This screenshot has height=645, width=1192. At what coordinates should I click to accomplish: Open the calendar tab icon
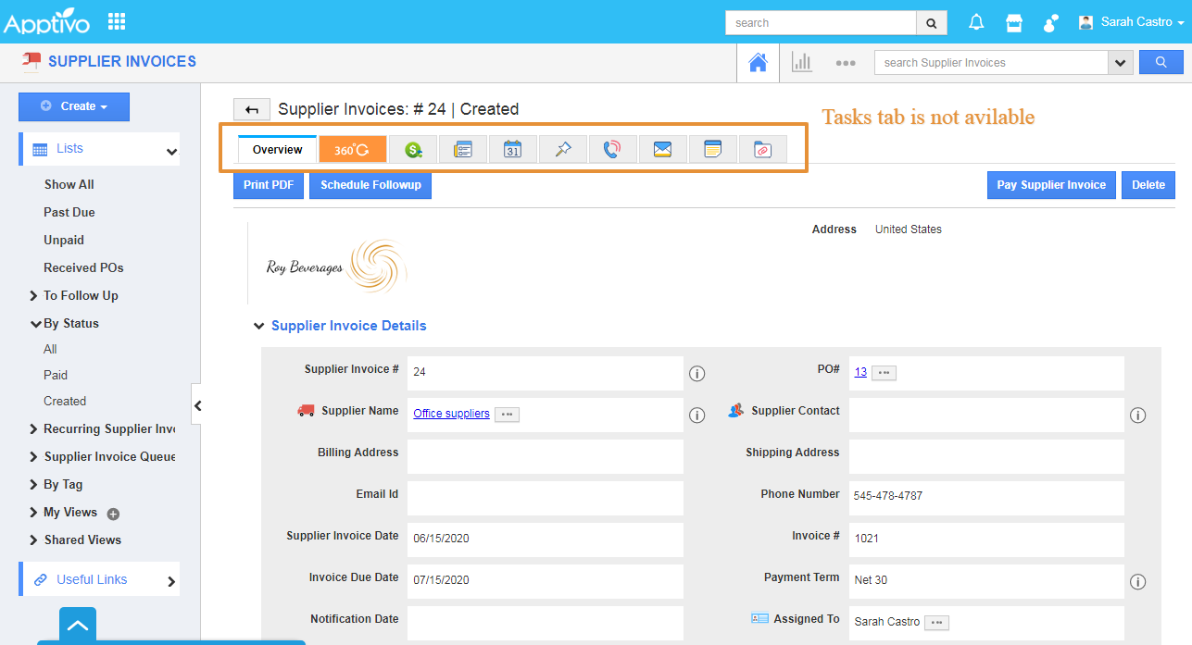512,149
